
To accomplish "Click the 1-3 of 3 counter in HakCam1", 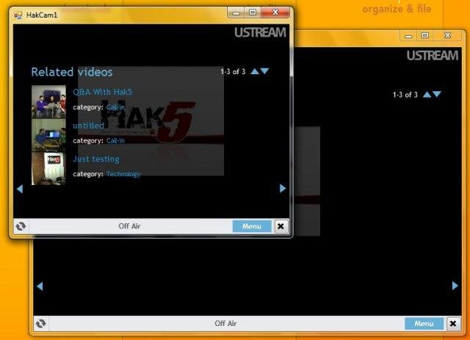I will click(233, 72).
